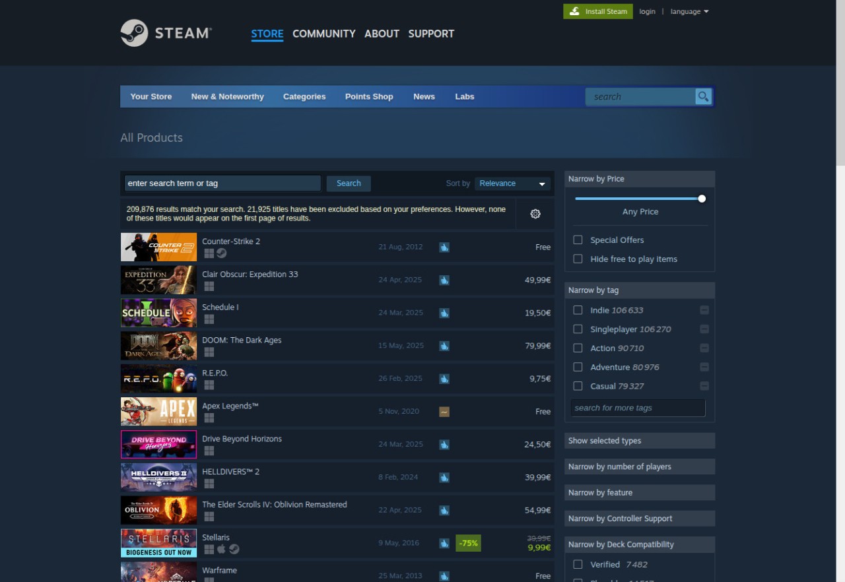Collapse the Narrow by Price header

coord(640,179)
